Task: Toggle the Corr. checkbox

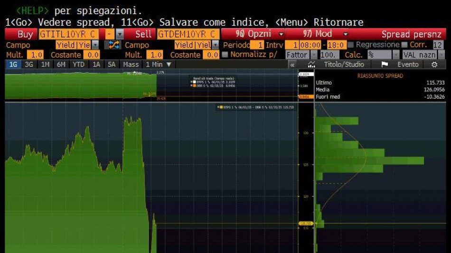Action: (404, 45)
